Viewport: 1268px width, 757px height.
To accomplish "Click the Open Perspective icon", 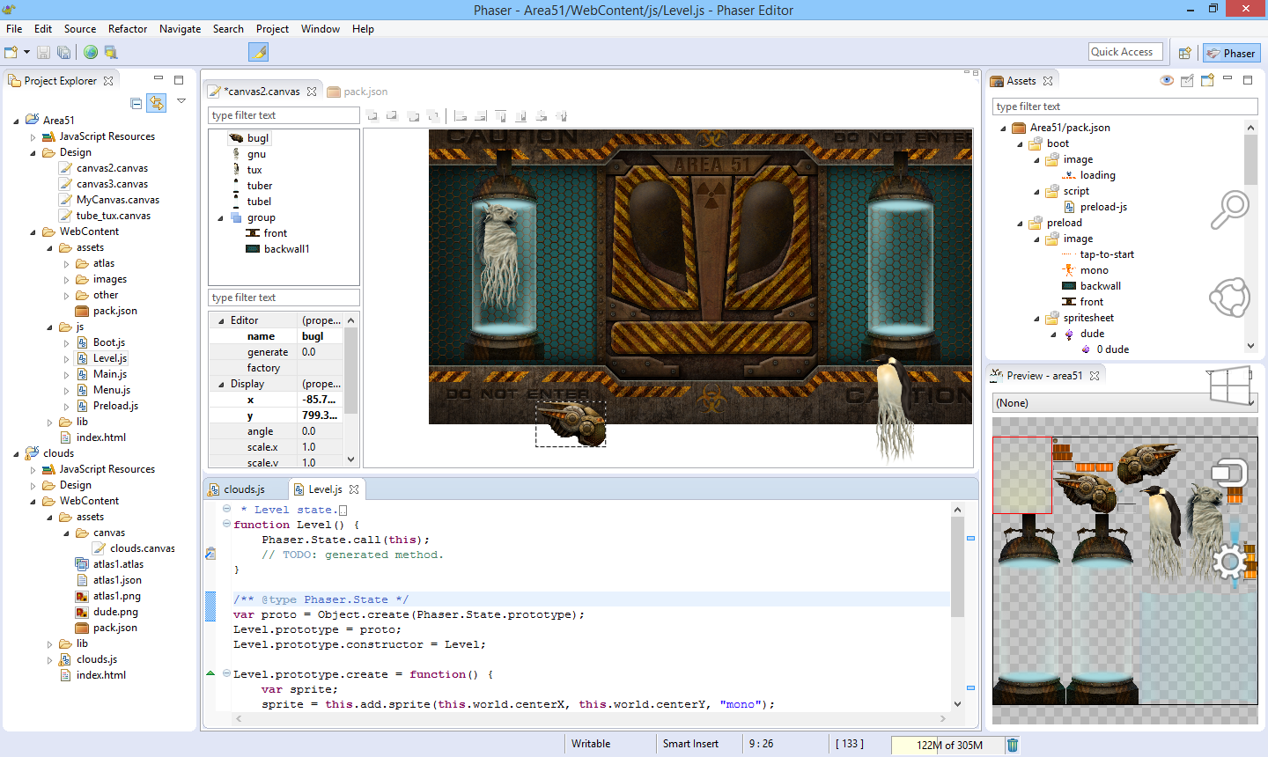I will (x=1185, y=53).
